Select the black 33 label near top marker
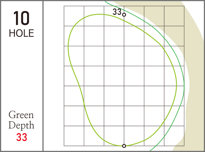Screen dimensions: 205x152 pos(117,12)
